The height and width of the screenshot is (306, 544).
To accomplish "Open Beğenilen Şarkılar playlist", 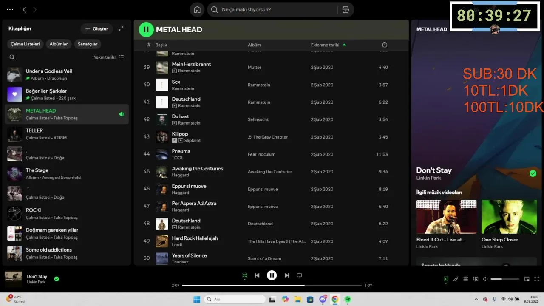I will (67, 94).
